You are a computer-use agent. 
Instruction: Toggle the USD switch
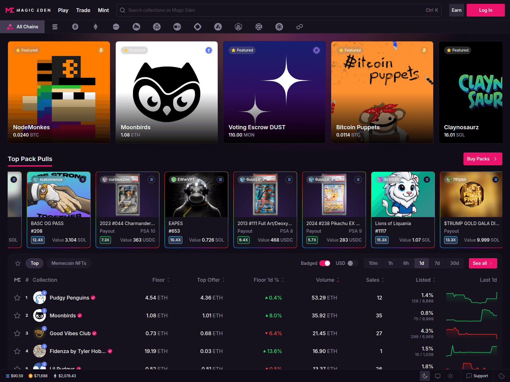click(x=353, y=263)
